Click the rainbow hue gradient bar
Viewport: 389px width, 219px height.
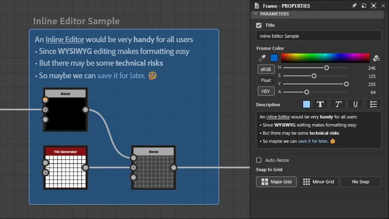click(x=325, y=58)
